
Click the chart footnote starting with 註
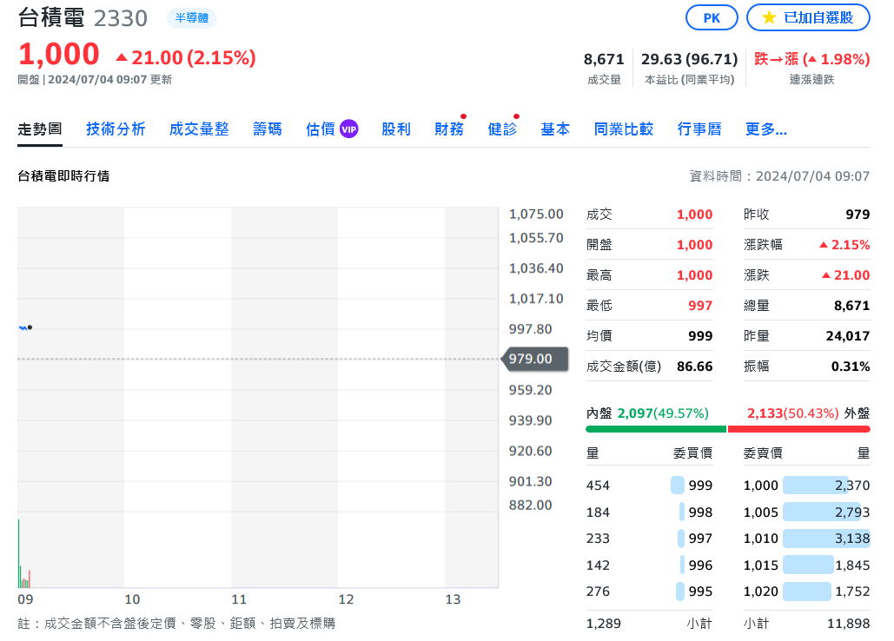click(176, 624)
